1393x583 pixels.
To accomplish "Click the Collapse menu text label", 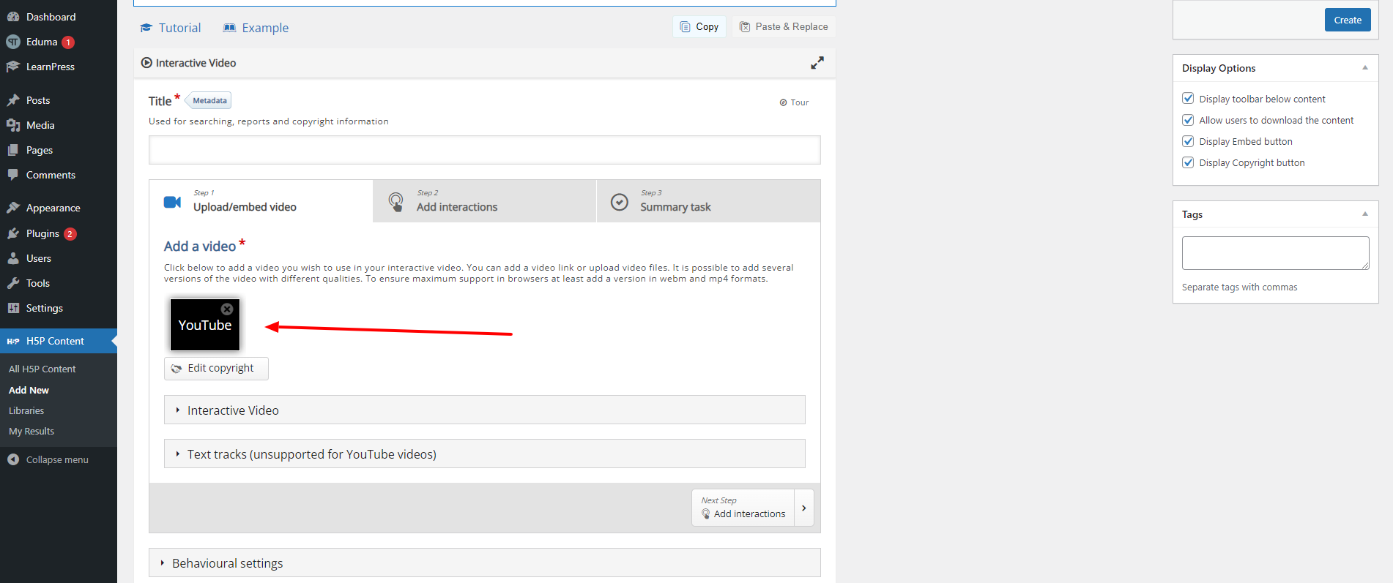I will tap(57, 460).
